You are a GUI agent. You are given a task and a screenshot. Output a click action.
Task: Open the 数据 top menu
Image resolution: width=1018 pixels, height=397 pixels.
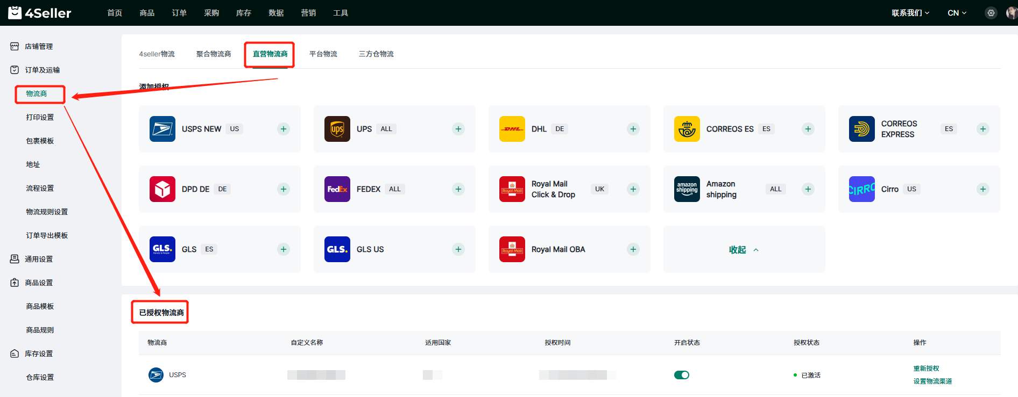coord(276,13)
